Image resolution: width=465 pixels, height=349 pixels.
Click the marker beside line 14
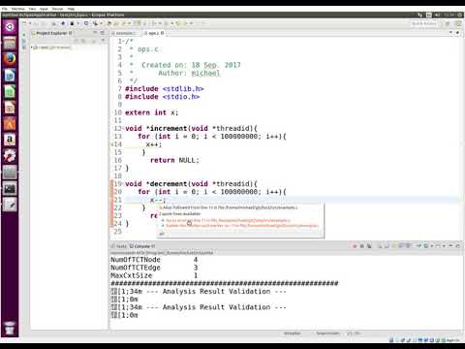[112, 144]
